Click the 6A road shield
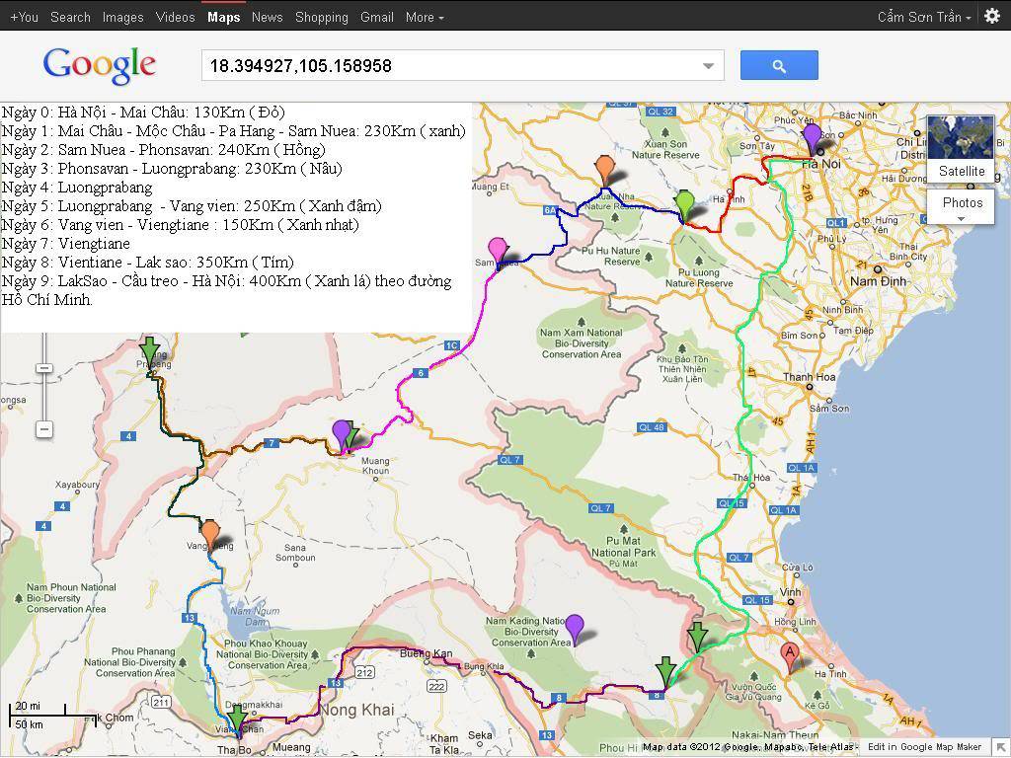 (x=550, y=210)
